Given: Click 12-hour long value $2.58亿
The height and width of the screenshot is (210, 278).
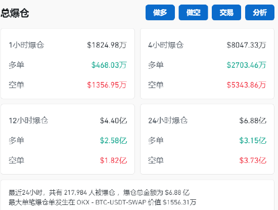Looking at the screenshot, I should click(113, 140).
